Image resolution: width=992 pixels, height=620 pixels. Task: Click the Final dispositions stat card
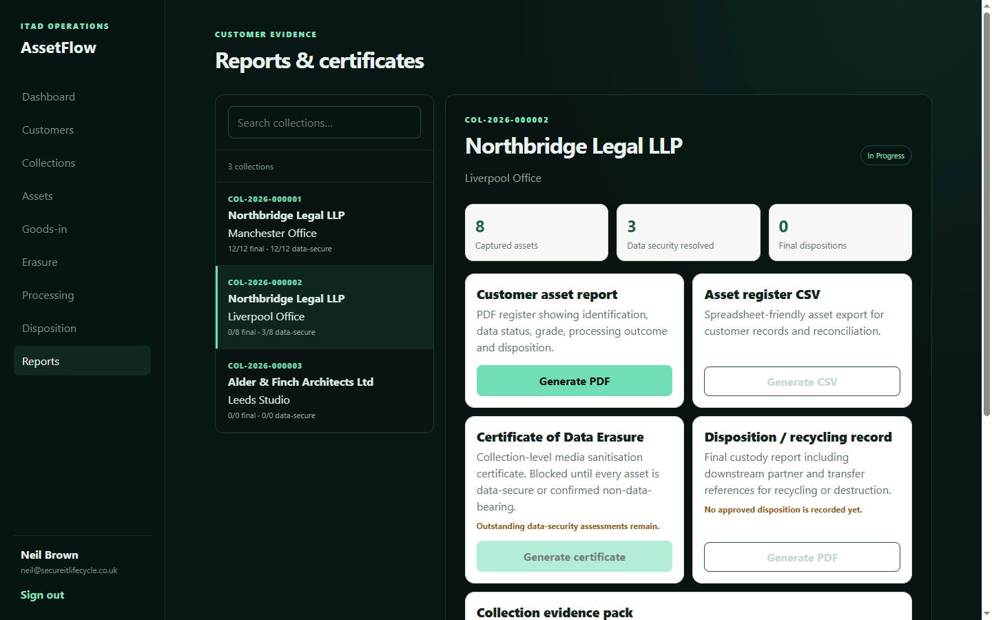point(840,233)
